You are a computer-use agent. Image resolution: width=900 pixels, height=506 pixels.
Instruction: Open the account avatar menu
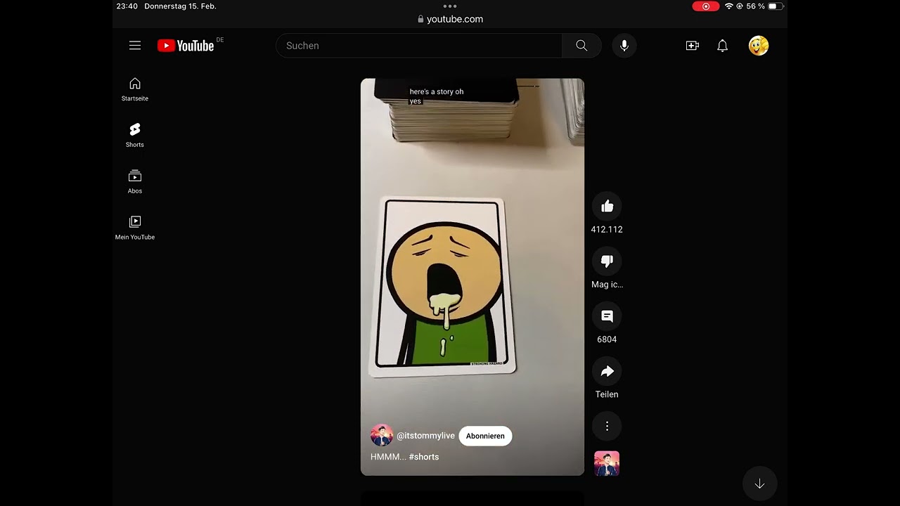(759, 46)
